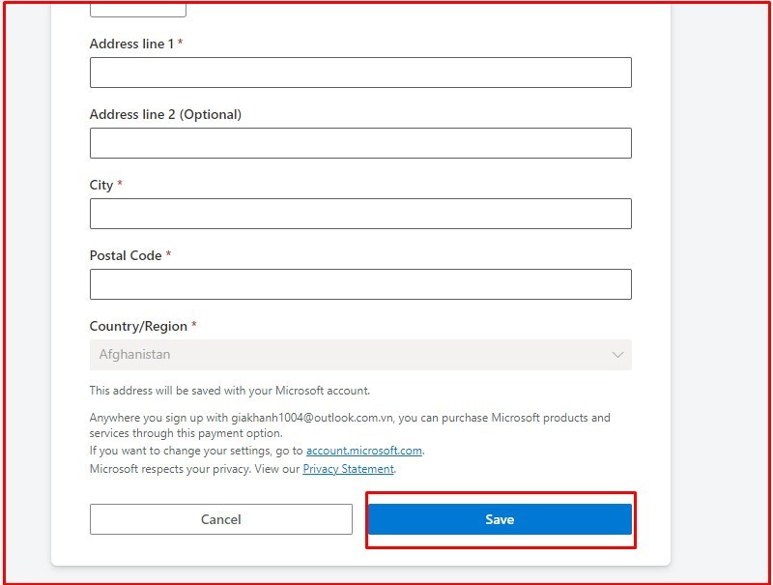The image size is (773, 585).
Task: Click the Postal Code label text
Action: coord(126,255)
